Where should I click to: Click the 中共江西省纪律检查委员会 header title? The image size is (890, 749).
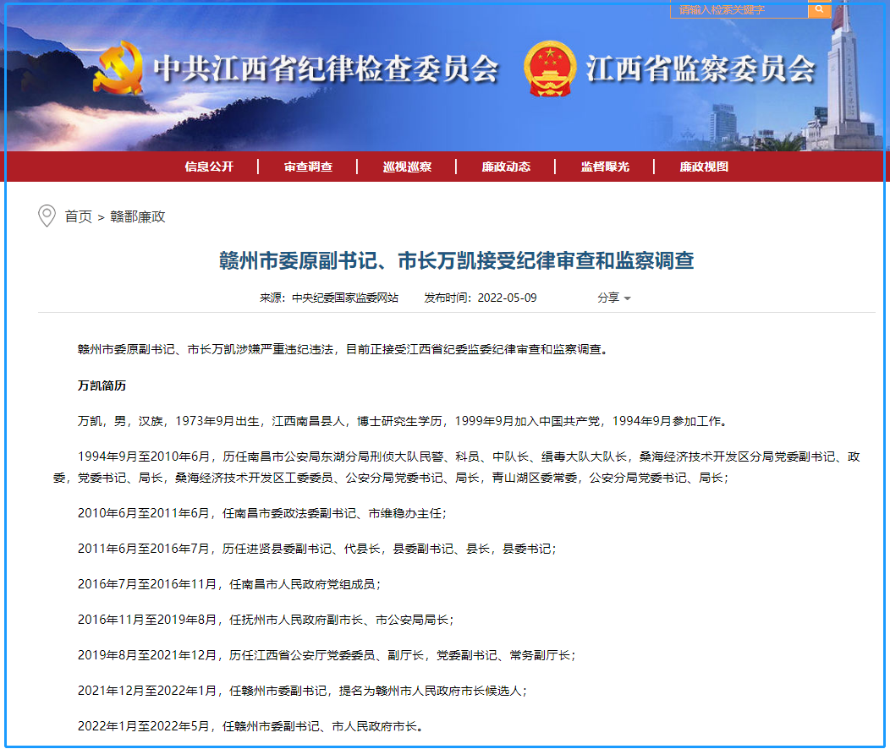[326, 69]
